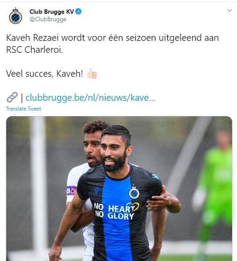Click the NO HEART NO GLORY jersey text

115,211
